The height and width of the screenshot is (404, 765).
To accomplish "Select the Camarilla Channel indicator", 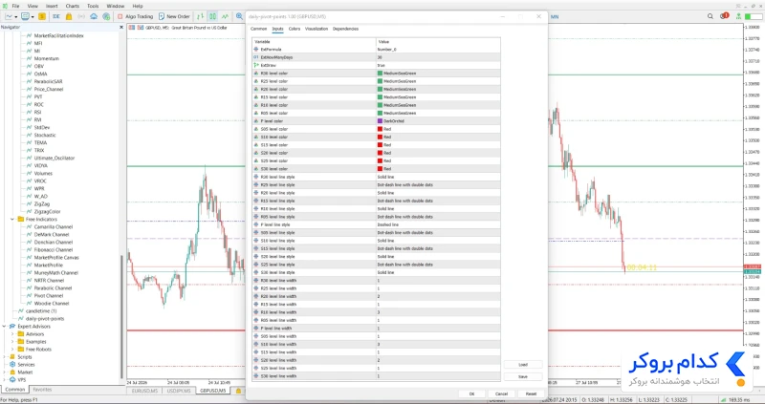I will (54, 226).
